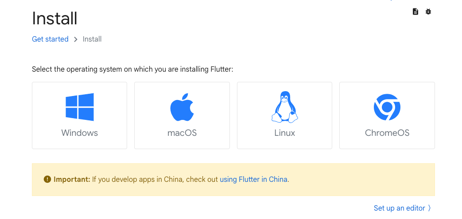The height and width of the screenshot is (219, 462).
Task: Choose the Windows logo icon
Action: [x=80, y=107]
